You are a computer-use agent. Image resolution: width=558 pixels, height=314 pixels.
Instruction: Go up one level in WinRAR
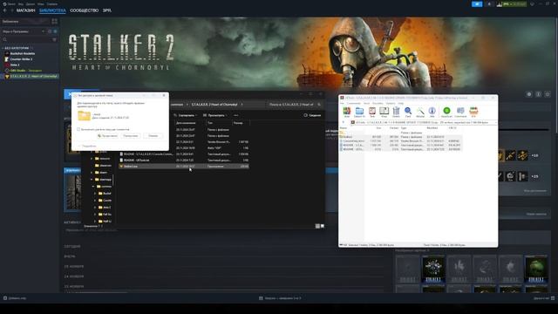[x=344, y=122]
